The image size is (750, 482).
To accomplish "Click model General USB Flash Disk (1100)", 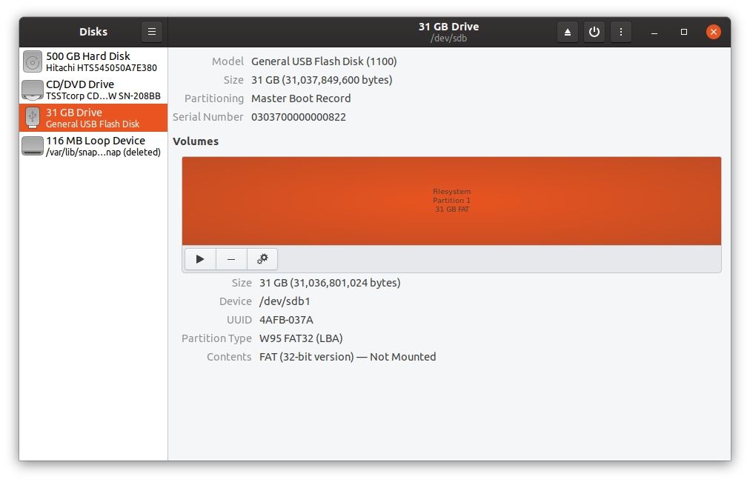I will click(324, 61).
